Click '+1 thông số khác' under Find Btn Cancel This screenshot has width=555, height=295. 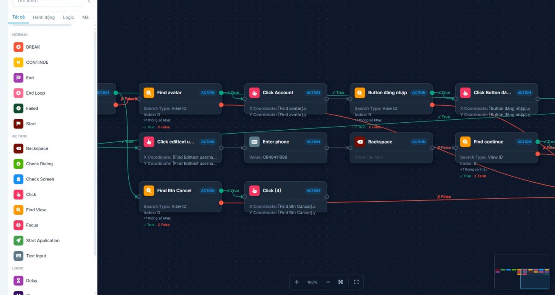[157, 218]
